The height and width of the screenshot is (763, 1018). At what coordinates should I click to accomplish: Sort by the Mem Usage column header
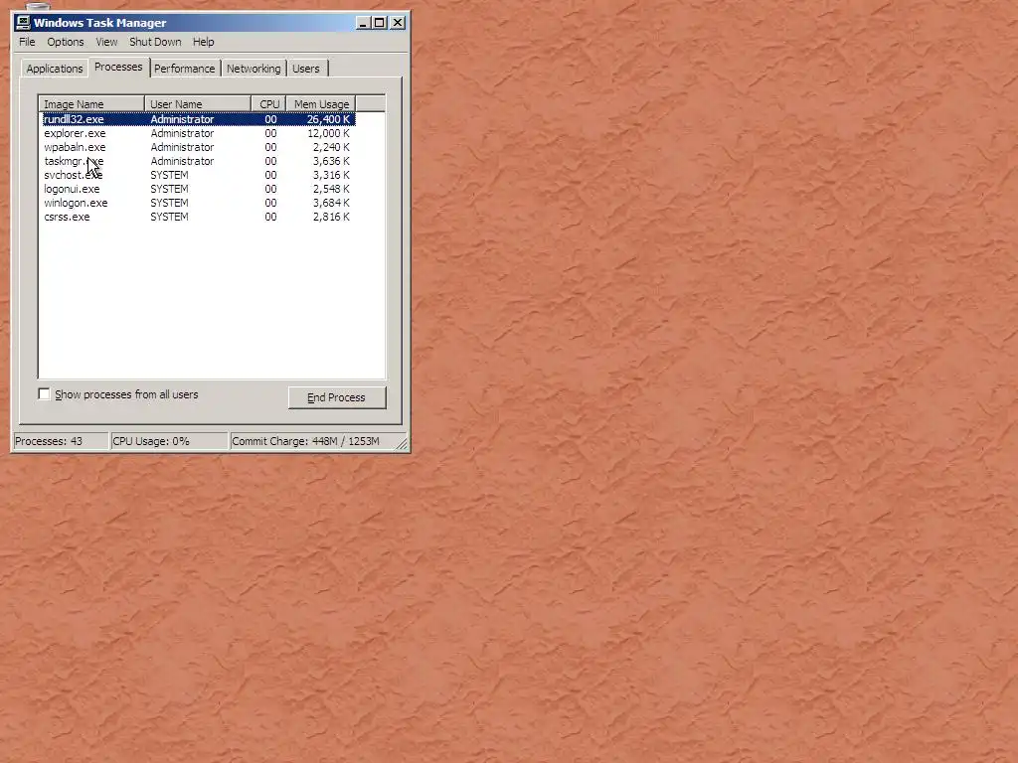(321, 103)
